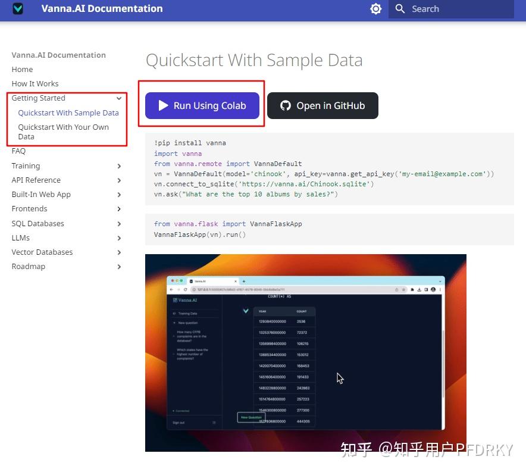Click the Open in GitHub button

point(323,106)
